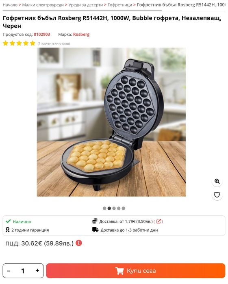Select the last image carousel dot

(124, 208)
